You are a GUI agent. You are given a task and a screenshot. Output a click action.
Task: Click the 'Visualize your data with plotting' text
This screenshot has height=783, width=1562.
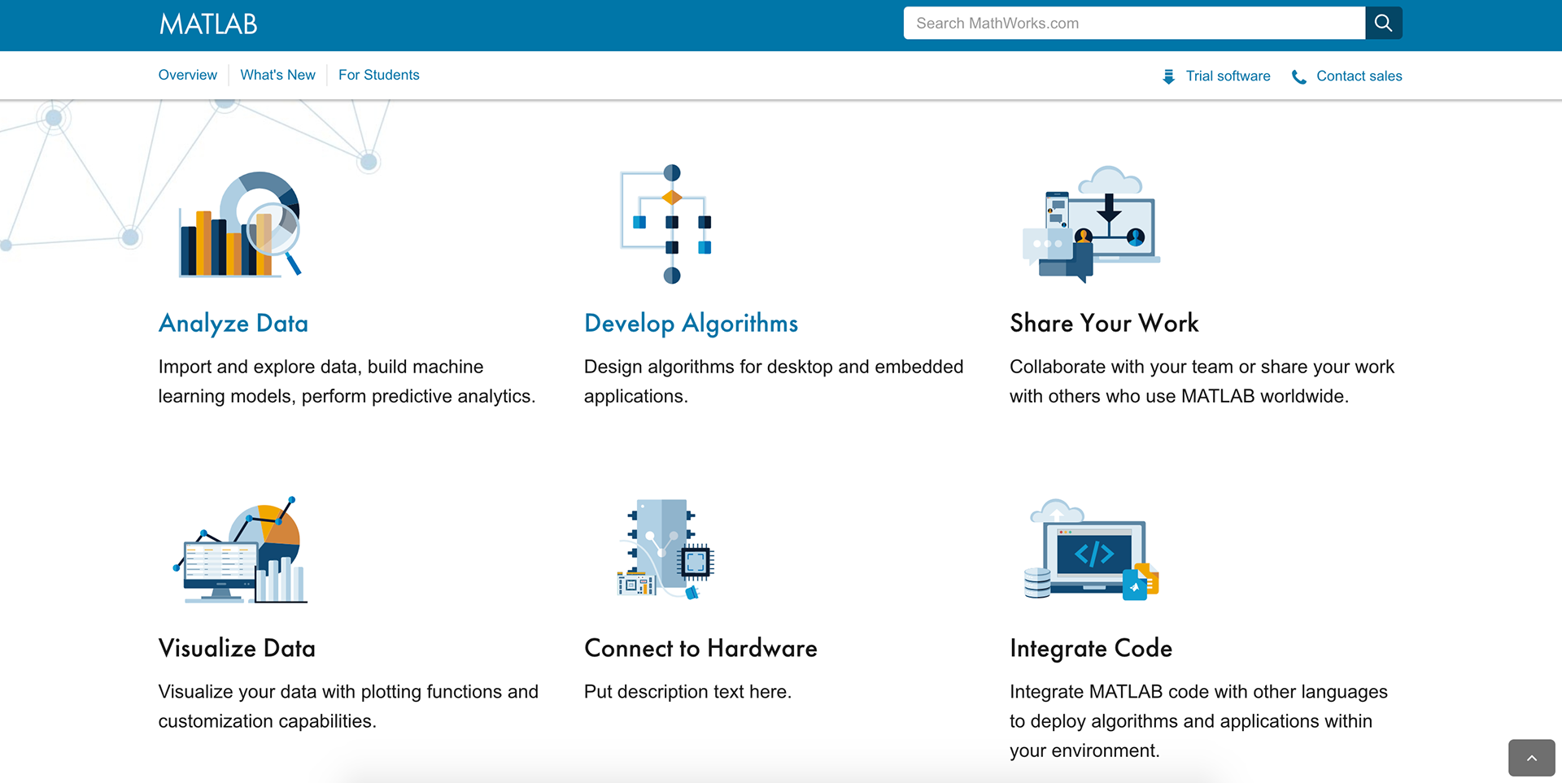[x=348, y=706]
